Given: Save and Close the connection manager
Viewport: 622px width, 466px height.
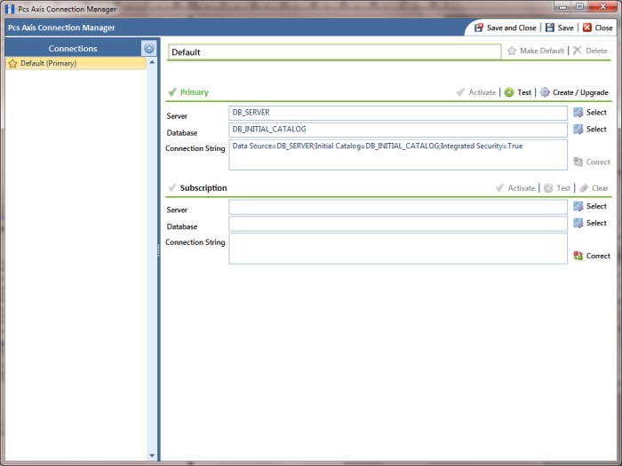Looking at the screenshot, I should coord(506,28).
